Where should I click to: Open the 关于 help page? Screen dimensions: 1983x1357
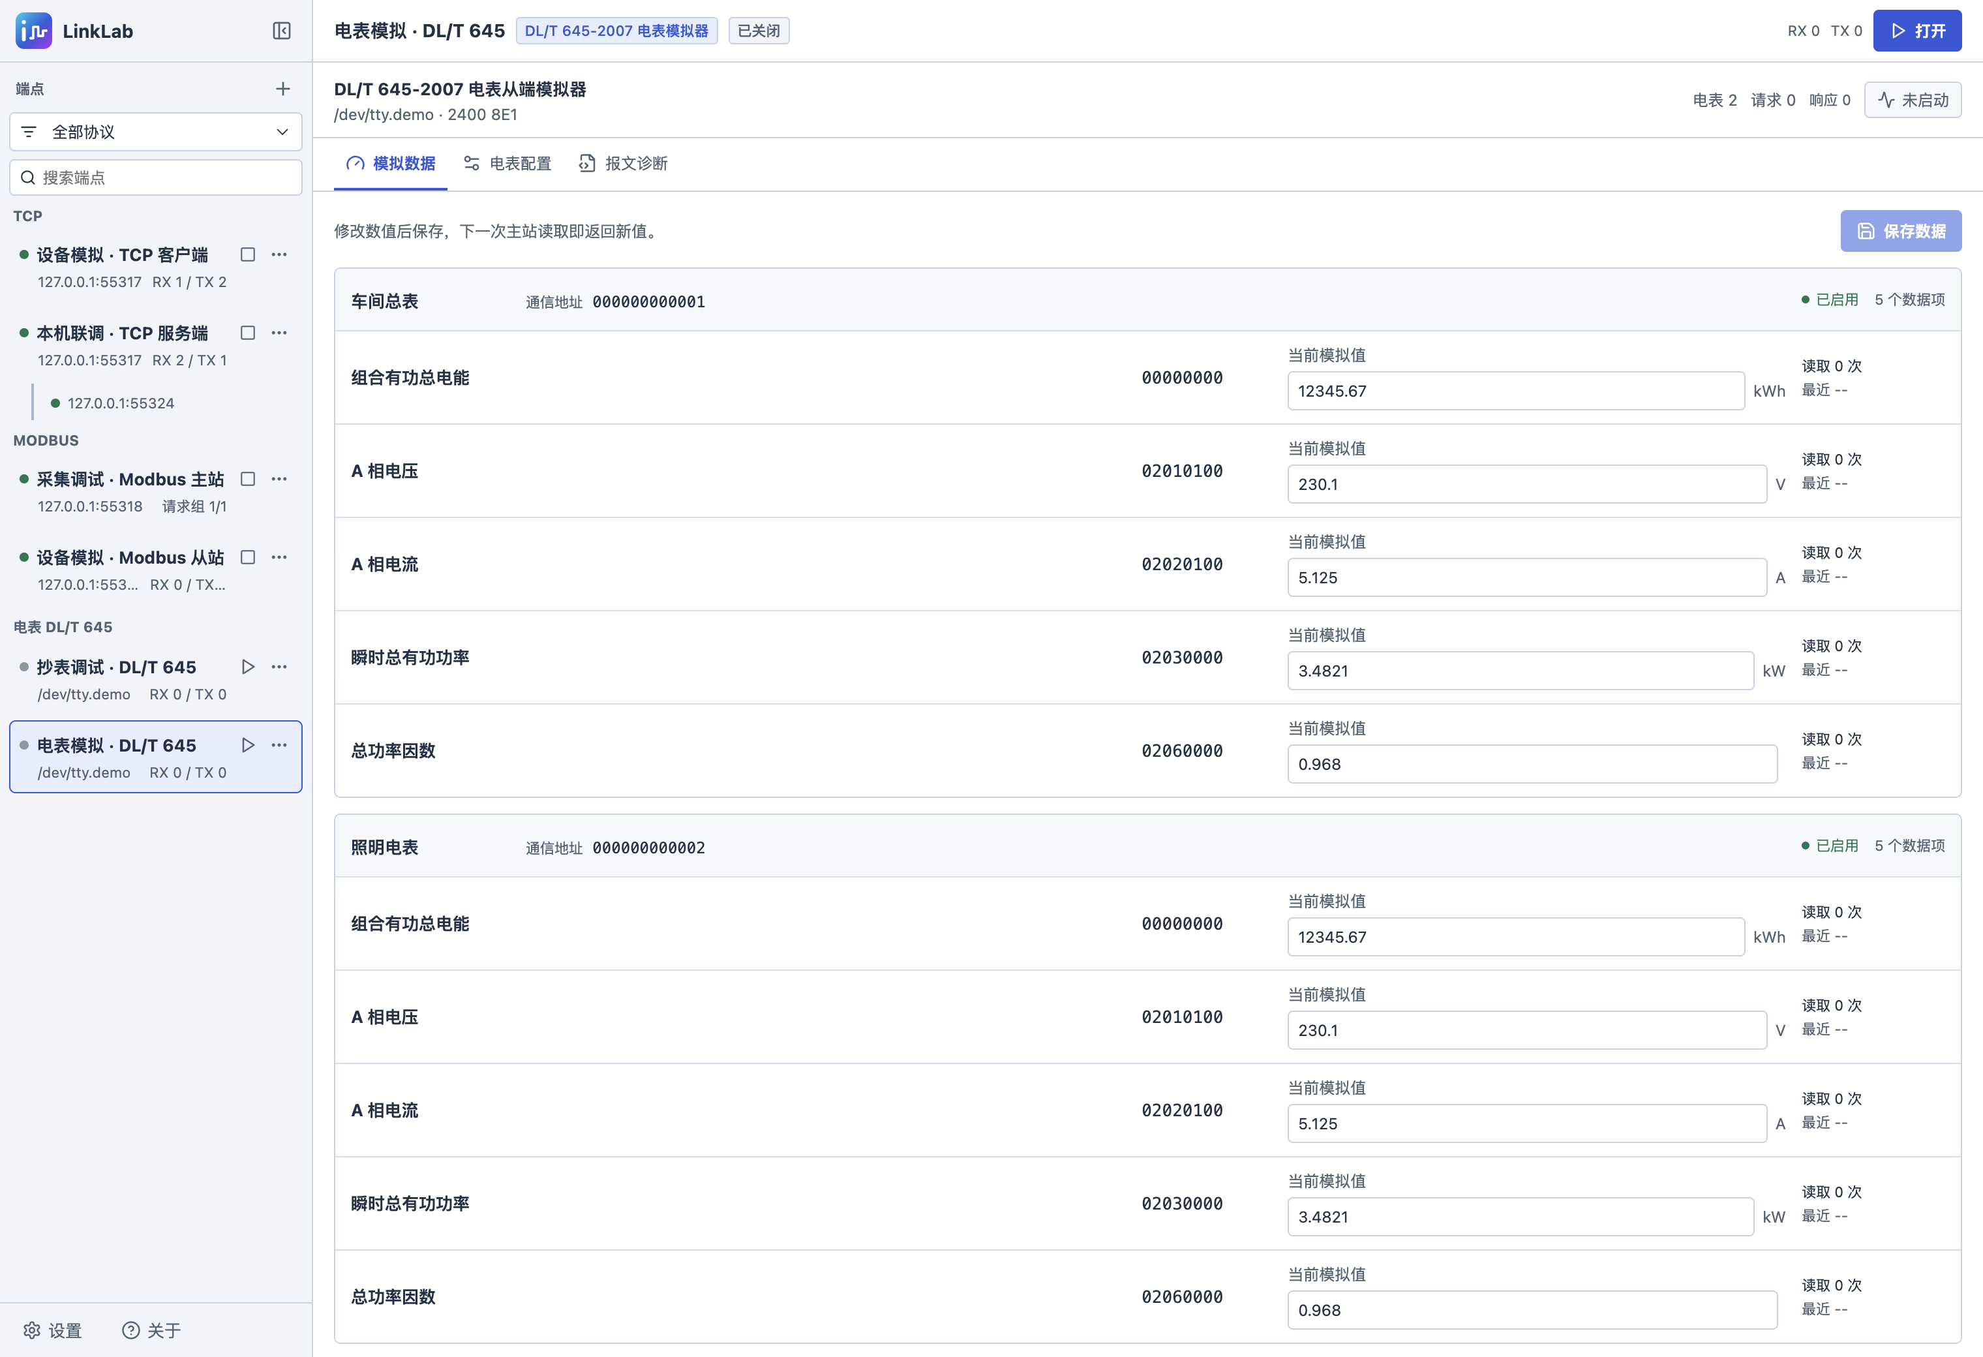click(x=152, y=1330)
